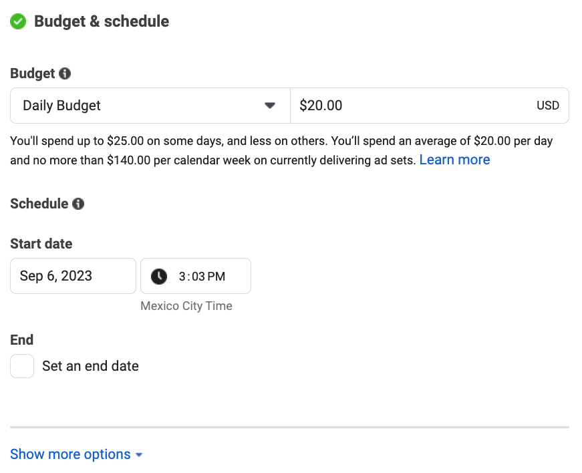This screenshot has width=582, height=473.
Task: Click the Daily Budget dropdown arrow
Action: click(270, 106)
